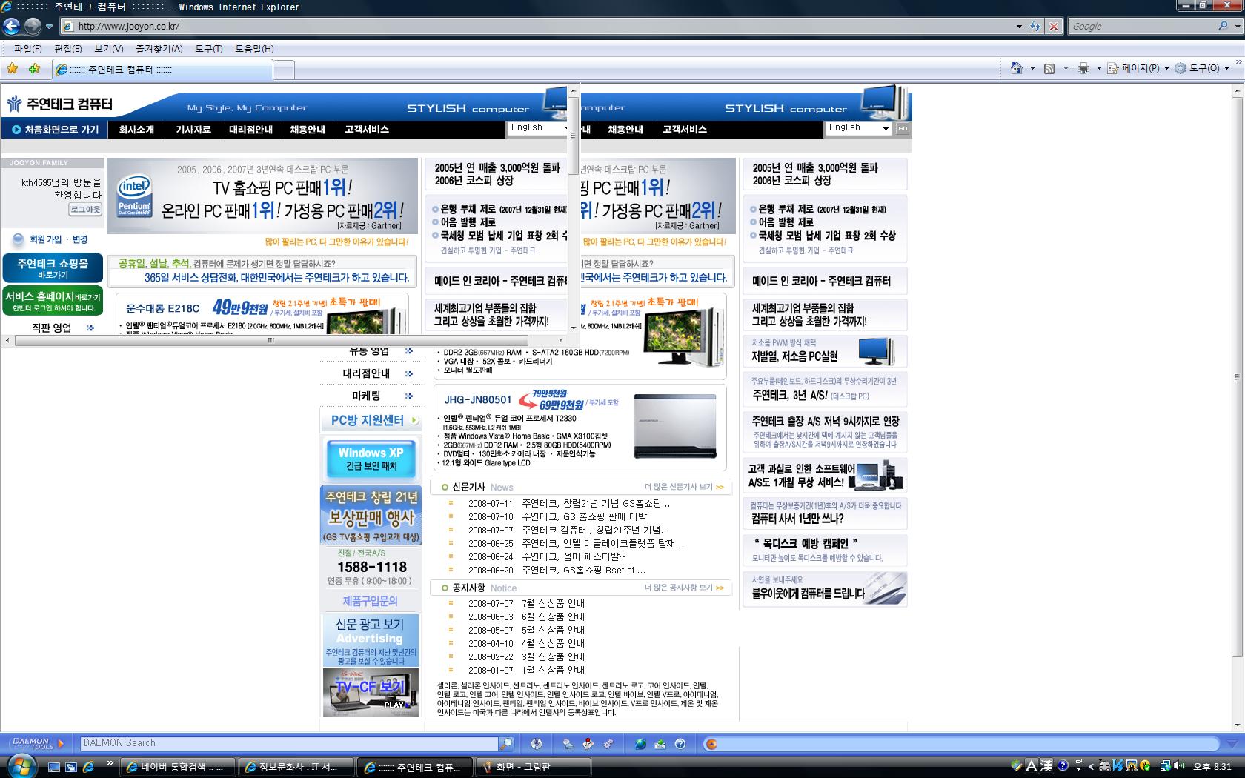The width and height of the screenshot is (1245, 778).
Task: Search with DAEMON toolbar magnifier icon
Action: tap(505, 743)
